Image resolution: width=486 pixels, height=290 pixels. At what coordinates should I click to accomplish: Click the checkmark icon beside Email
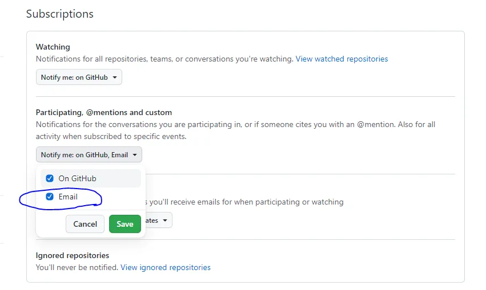coord(50,197)
